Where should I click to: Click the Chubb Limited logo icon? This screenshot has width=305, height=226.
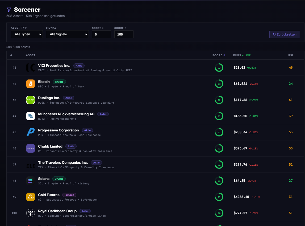coord(31,148)
